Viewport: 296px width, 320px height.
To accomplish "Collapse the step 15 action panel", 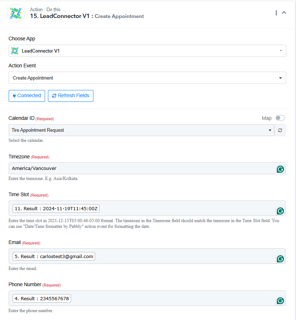I will coord(284,13).
